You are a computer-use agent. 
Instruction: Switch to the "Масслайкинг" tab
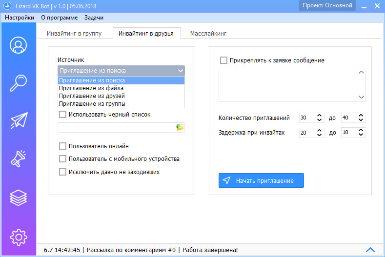coord(208,34)
